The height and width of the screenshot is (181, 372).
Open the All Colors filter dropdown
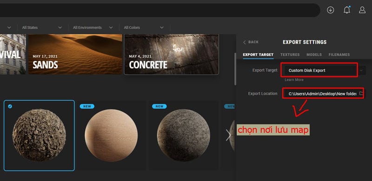tap(144, 27)
